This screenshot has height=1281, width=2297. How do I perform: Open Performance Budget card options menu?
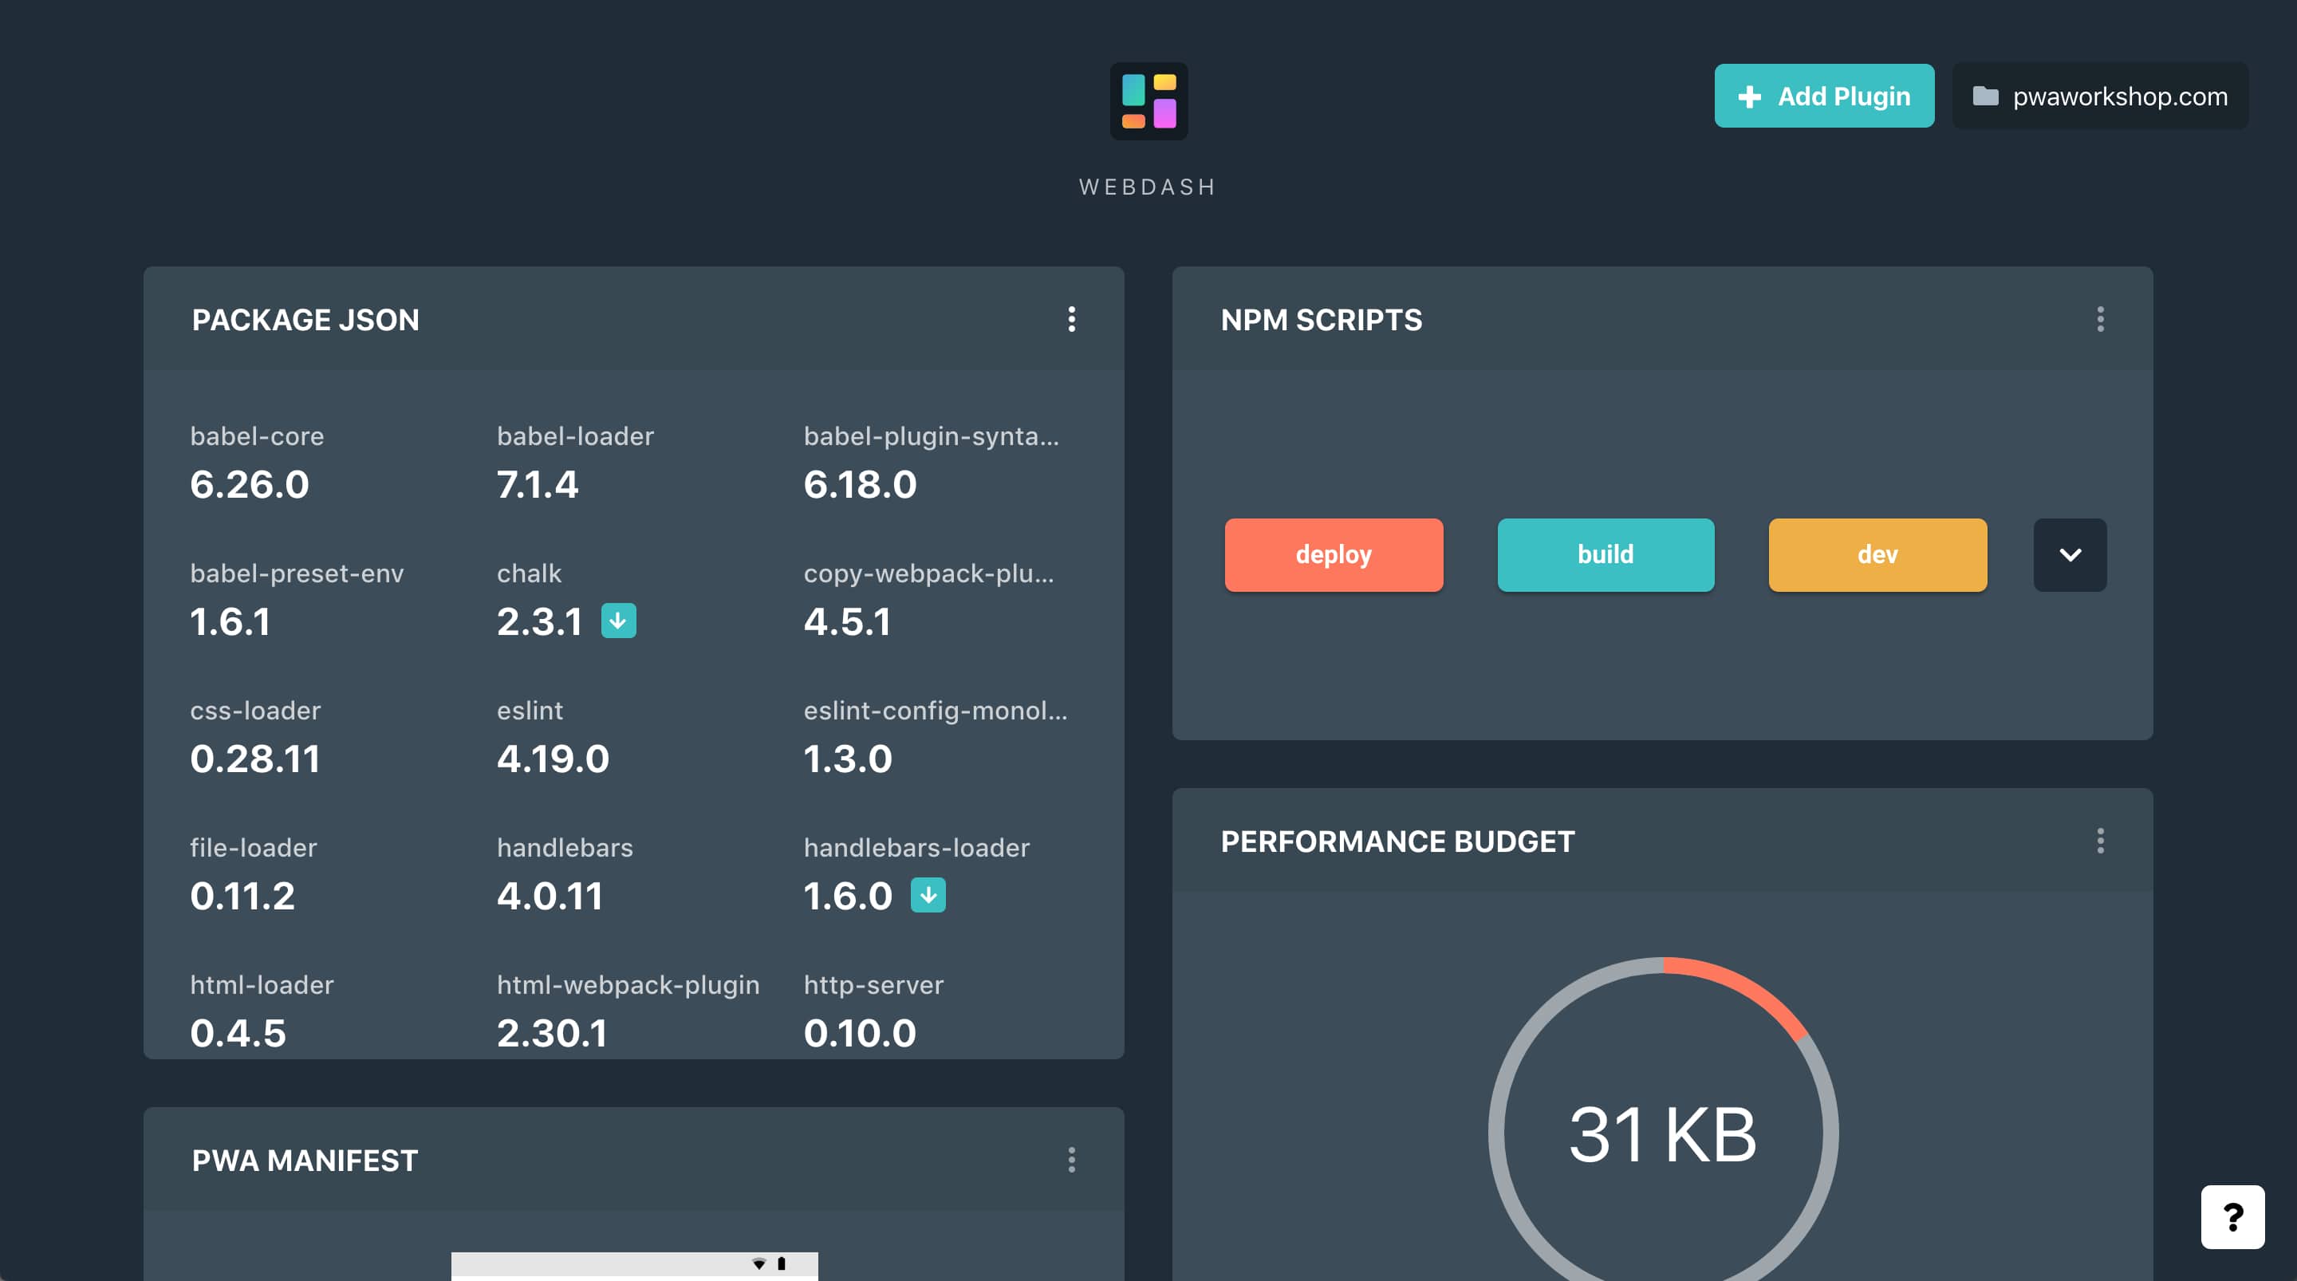(x=2100, y=841)
